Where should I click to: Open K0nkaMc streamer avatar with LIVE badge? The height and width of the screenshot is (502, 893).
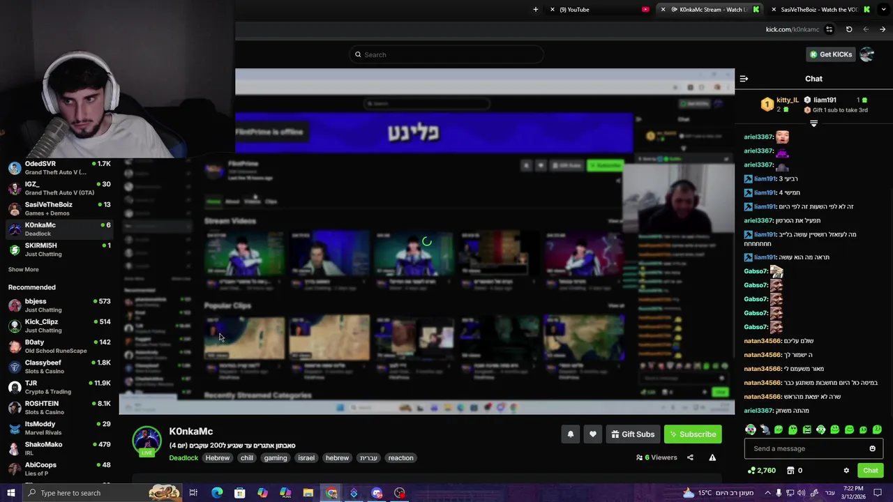pyautogui.click(x=147, y=441)
